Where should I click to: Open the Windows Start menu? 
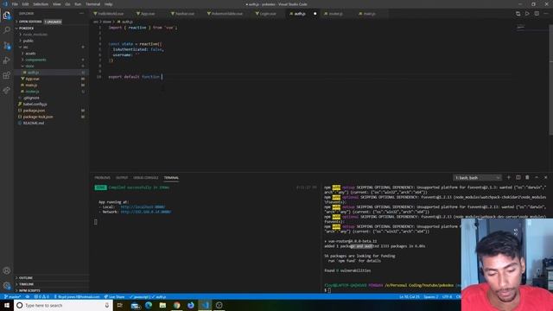coord(7,305)
